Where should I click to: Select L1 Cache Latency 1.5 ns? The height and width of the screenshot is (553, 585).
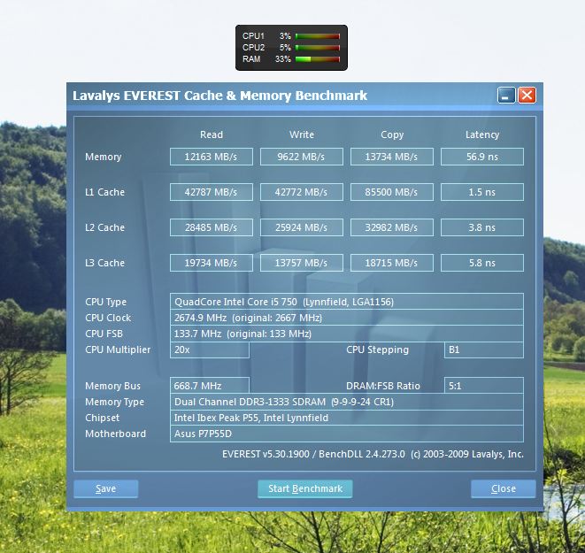click(482, 192)
